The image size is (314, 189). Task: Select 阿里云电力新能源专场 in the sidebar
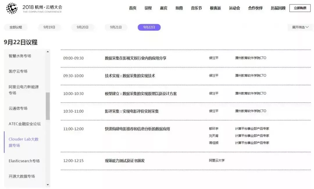click(24, 90)
